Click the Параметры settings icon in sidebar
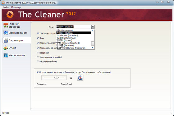The width and height of the screenshot is (174, 116). tap(6, 40)
